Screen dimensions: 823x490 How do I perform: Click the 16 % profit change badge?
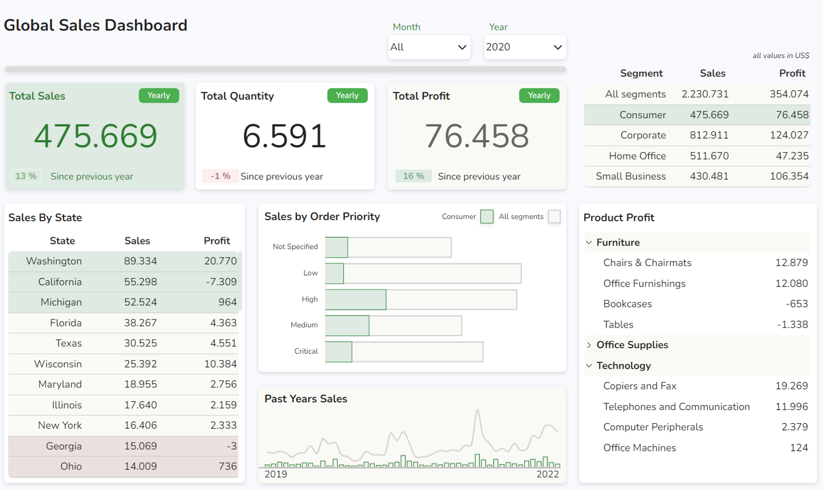(414, 177)
